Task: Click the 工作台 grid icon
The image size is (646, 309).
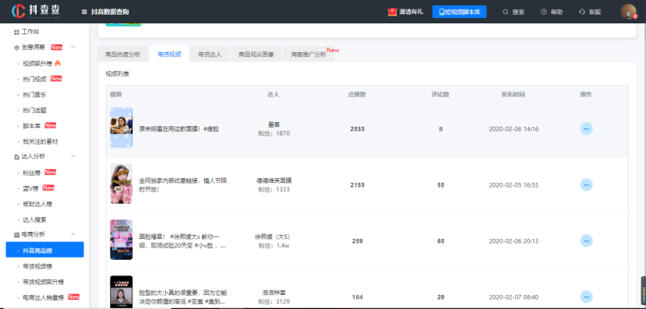Action: tap(16, 32)
